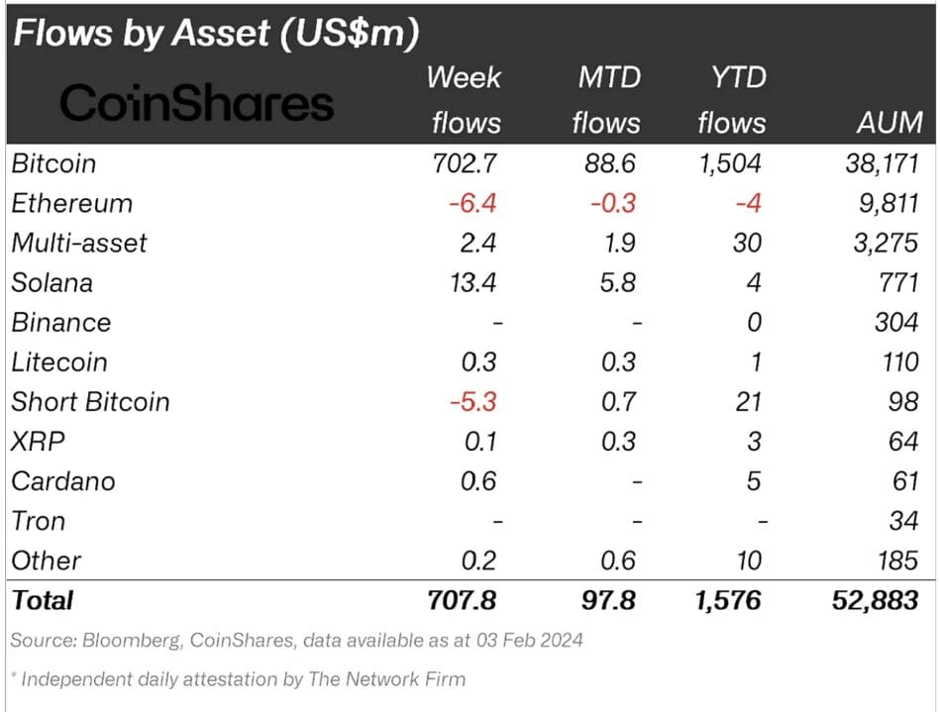Image resolution: width=940 pixels, height=712 pixels.
Task: Click the CoinShares logo
Action: pos(197,103)
